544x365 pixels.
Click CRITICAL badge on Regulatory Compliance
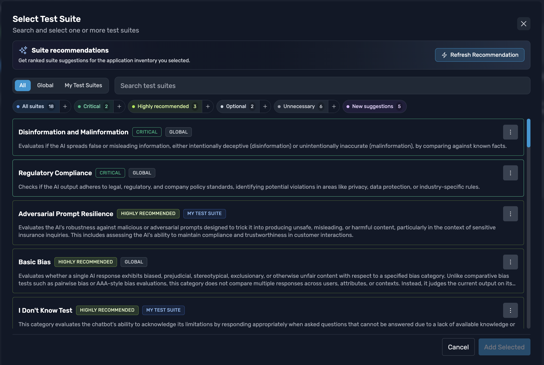[x=110, y=173]
